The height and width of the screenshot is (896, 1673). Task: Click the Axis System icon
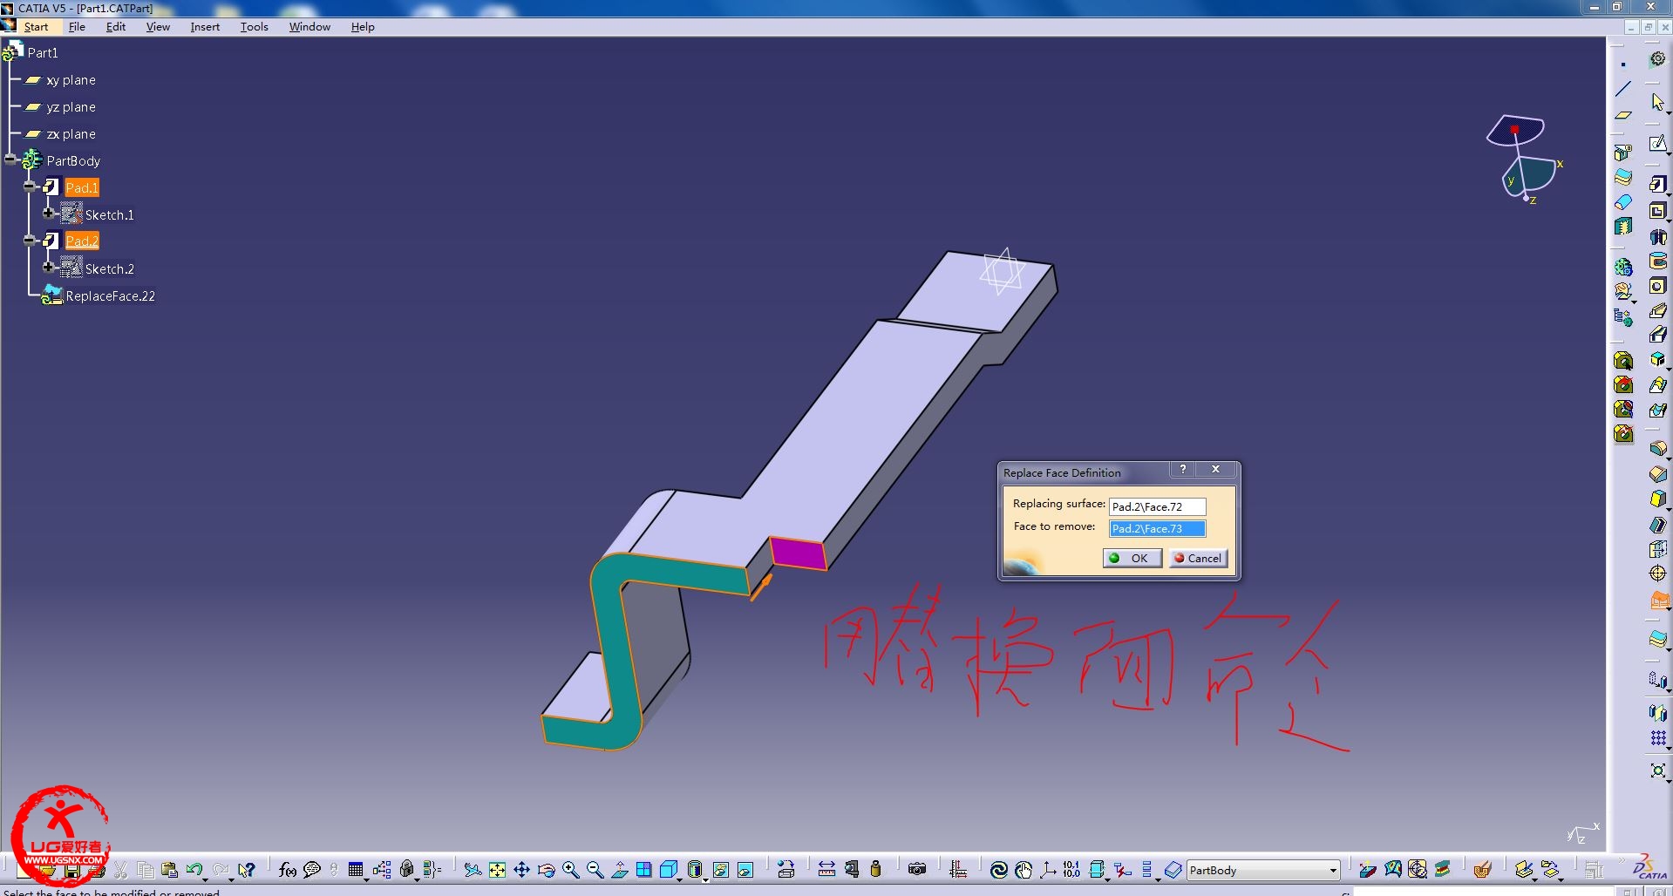[x=1048, y=869]
